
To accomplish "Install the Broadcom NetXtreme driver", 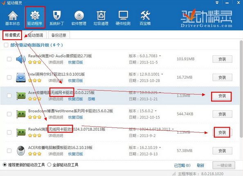I will point(222,114).
